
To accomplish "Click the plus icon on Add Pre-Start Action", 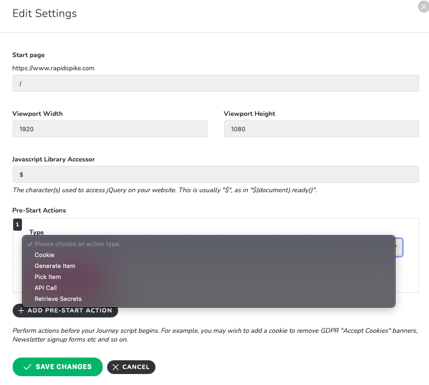I will pyautogui.click(x=21, y=310).
